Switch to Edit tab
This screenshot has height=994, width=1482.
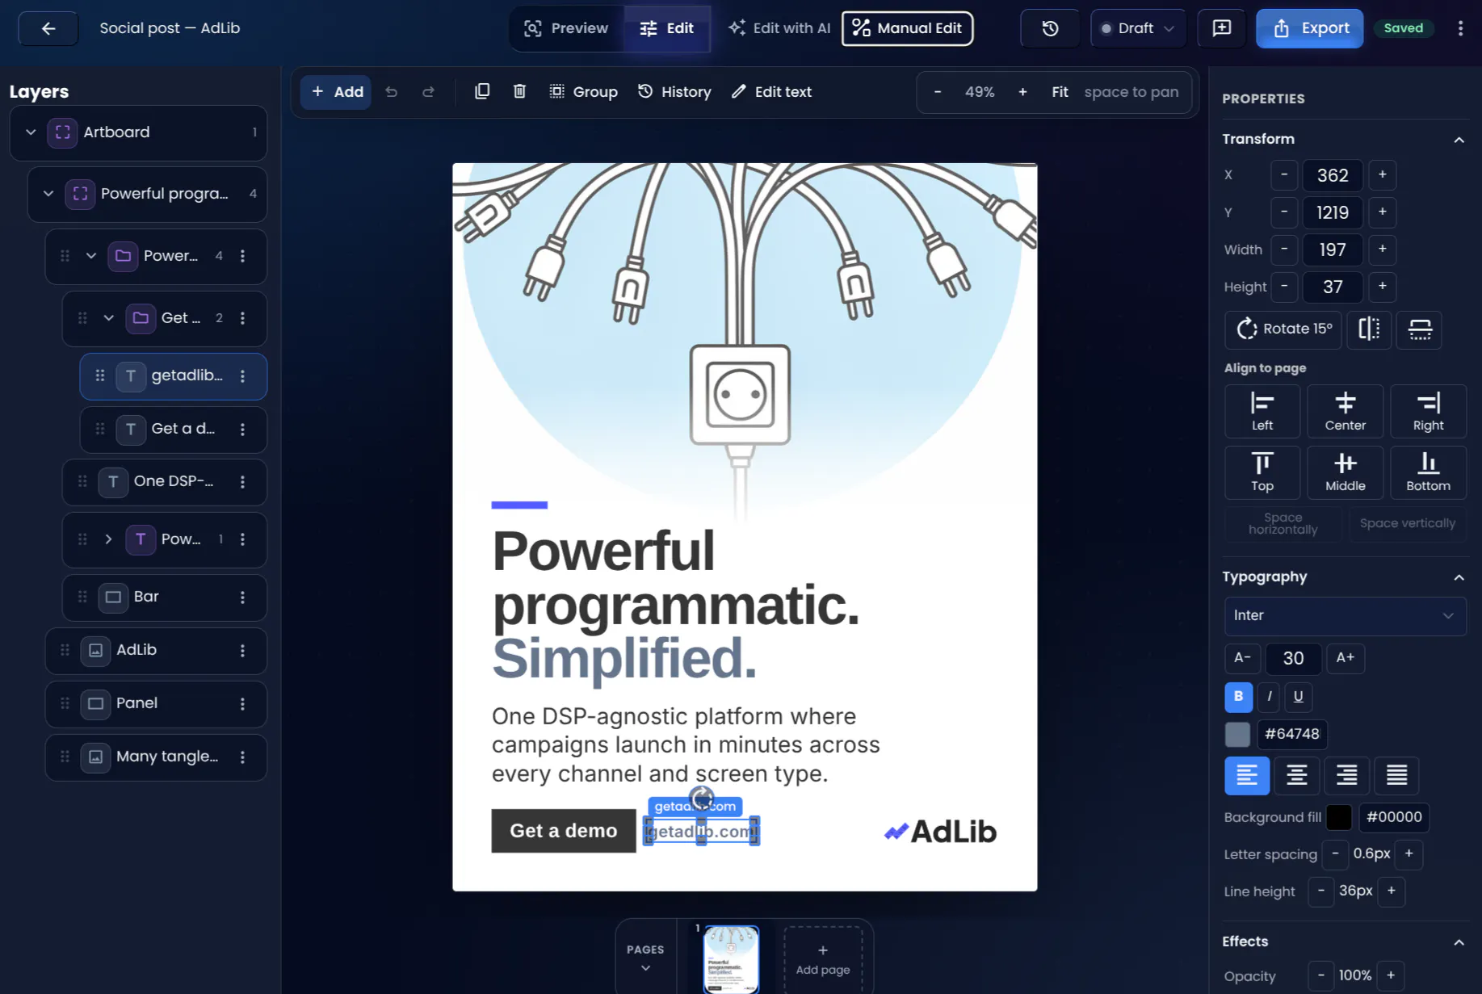tap(667, 28)
